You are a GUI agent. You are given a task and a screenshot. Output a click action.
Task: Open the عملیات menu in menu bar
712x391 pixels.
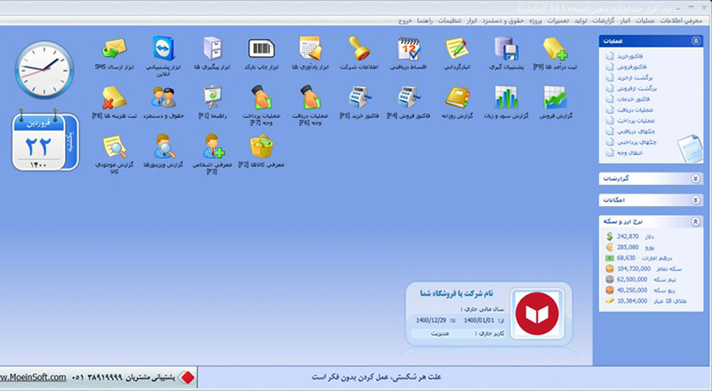coord(644,20)
